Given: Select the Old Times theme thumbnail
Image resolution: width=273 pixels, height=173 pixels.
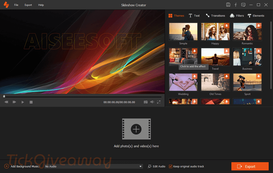Looking at the screenshot, I should point(215,82).
